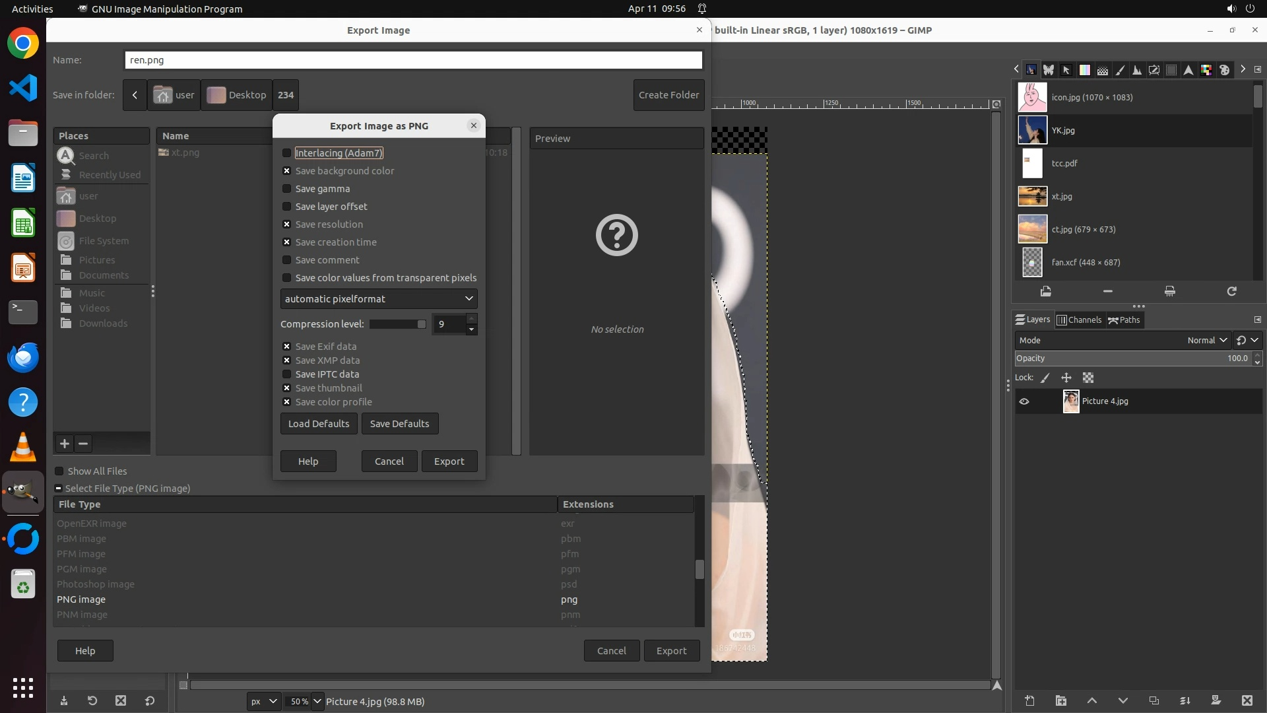Open the automatic pixelformat dropdown
The image size is (1267, 713).
379,299
